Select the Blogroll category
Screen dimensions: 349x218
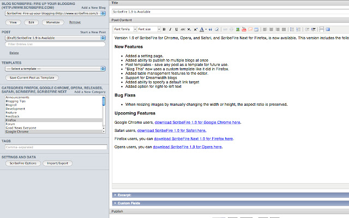click(53, 105)
